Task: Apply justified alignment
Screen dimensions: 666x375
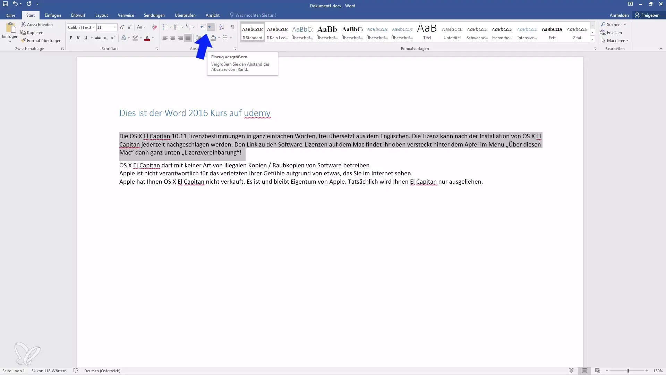Action: point(188,38)
